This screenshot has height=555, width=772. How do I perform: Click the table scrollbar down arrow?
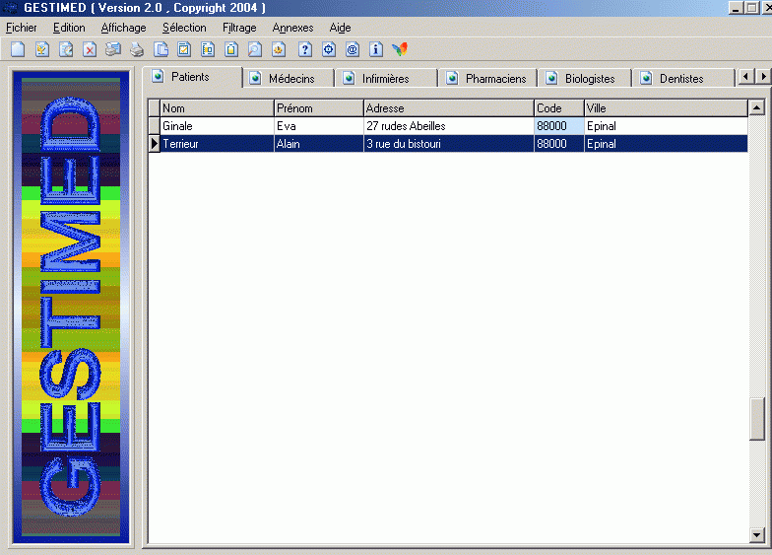(x=756, y=534)
